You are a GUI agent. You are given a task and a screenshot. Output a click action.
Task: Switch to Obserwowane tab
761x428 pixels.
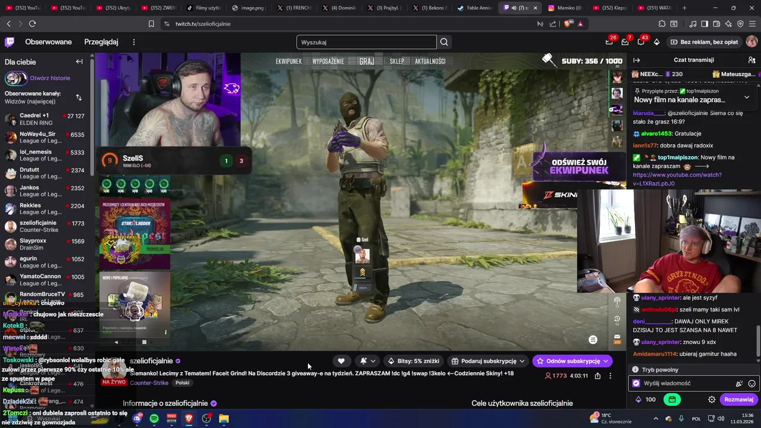coord(48,42)
